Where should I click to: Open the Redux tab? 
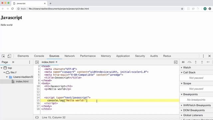coord(167,56)
